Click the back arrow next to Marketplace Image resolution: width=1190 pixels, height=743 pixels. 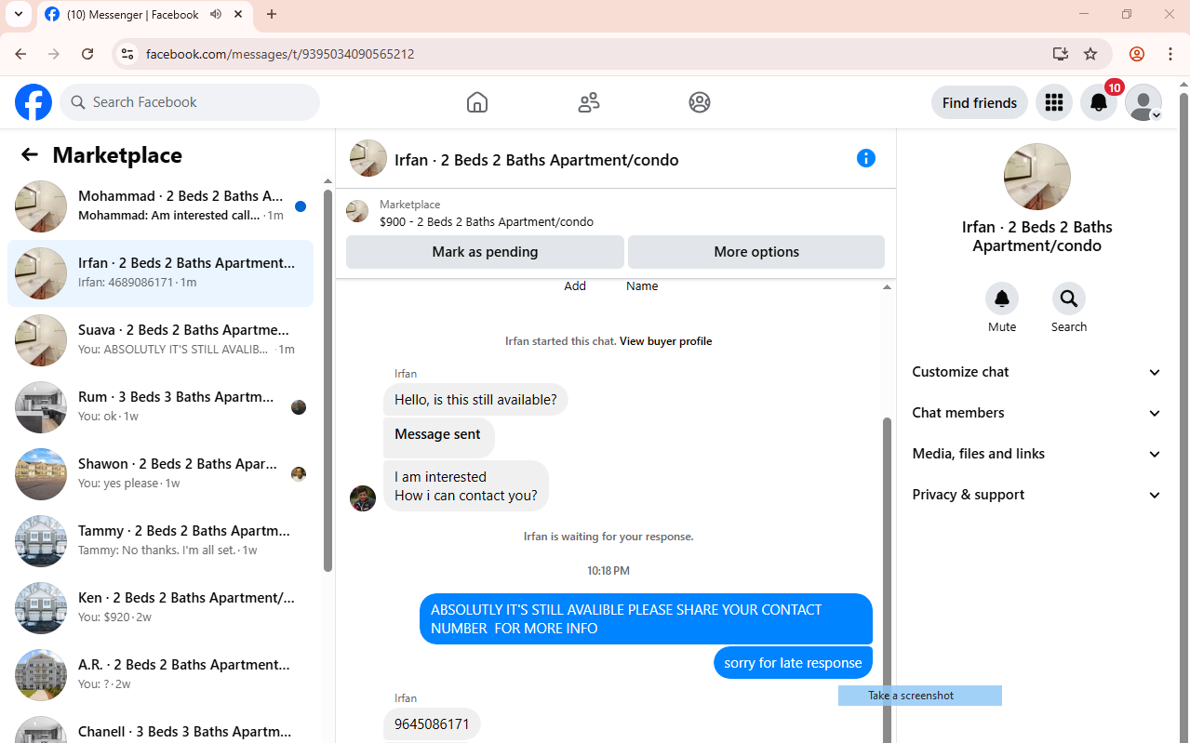coord(30,154)
